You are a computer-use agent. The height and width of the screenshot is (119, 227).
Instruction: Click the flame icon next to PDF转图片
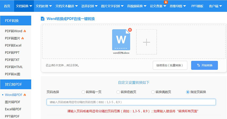(x=22, y=38)
